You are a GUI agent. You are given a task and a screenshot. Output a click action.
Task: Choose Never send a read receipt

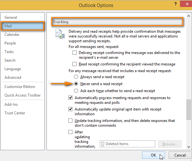76,84
